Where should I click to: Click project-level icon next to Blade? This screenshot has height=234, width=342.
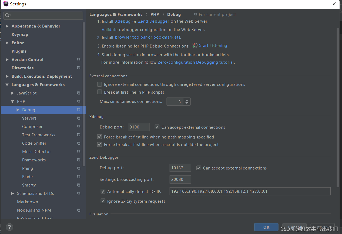[x=79, y=177]
